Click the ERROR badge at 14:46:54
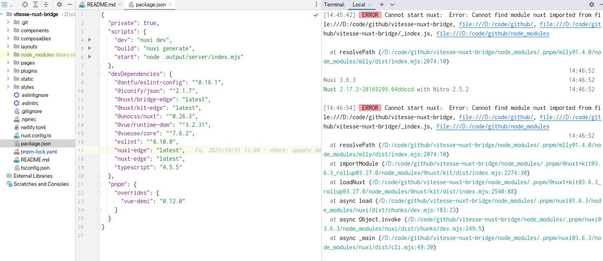Viewport: 603px width, 261px height. pyautogui.click(x=370, y=108)
